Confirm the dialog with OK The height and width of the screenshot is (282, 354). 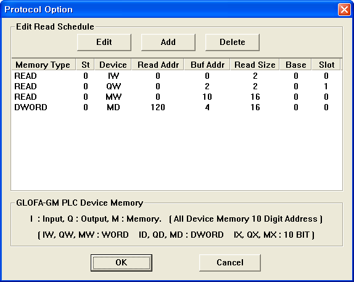[x=121, y=263]
